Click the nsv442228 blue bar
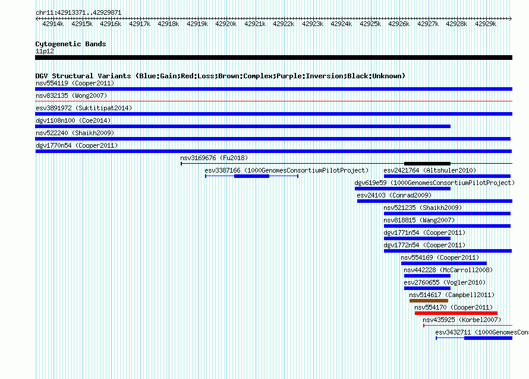 [x=427, y=276]
